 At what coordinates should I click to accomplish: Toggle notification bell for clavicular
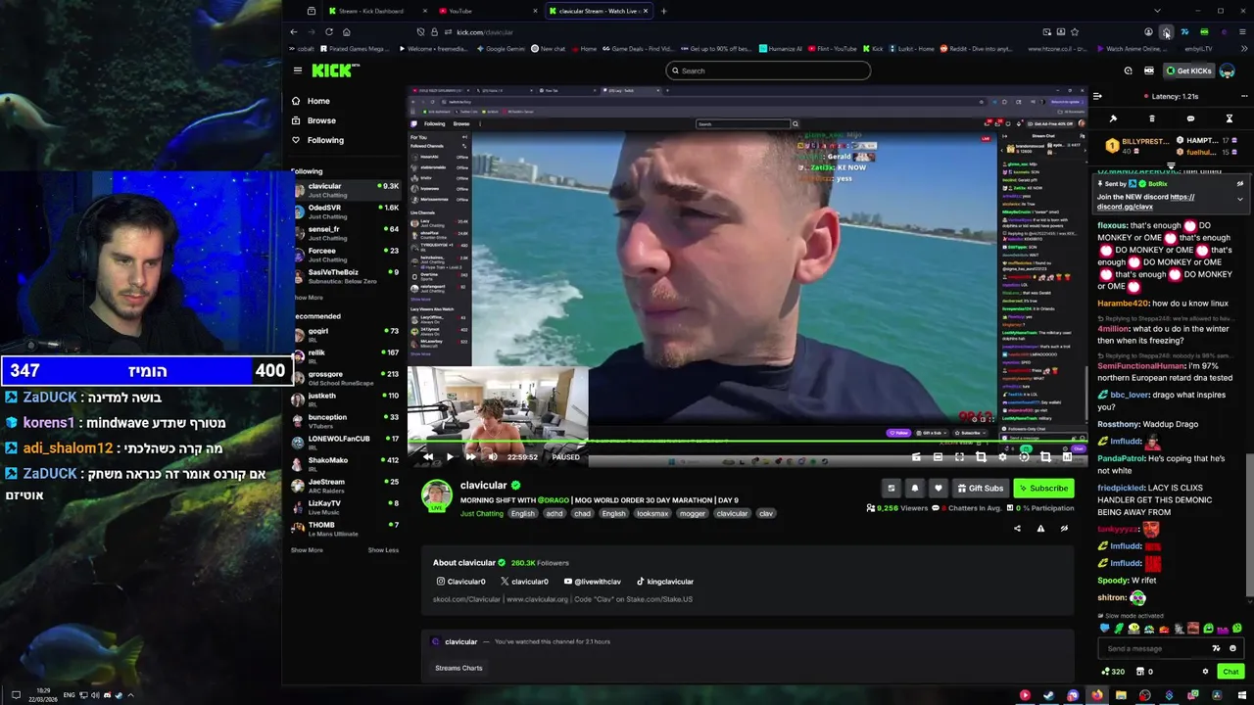point(914,488)
